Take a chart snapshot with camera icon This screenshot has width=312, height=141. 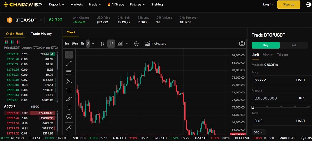tap(242, 44)
